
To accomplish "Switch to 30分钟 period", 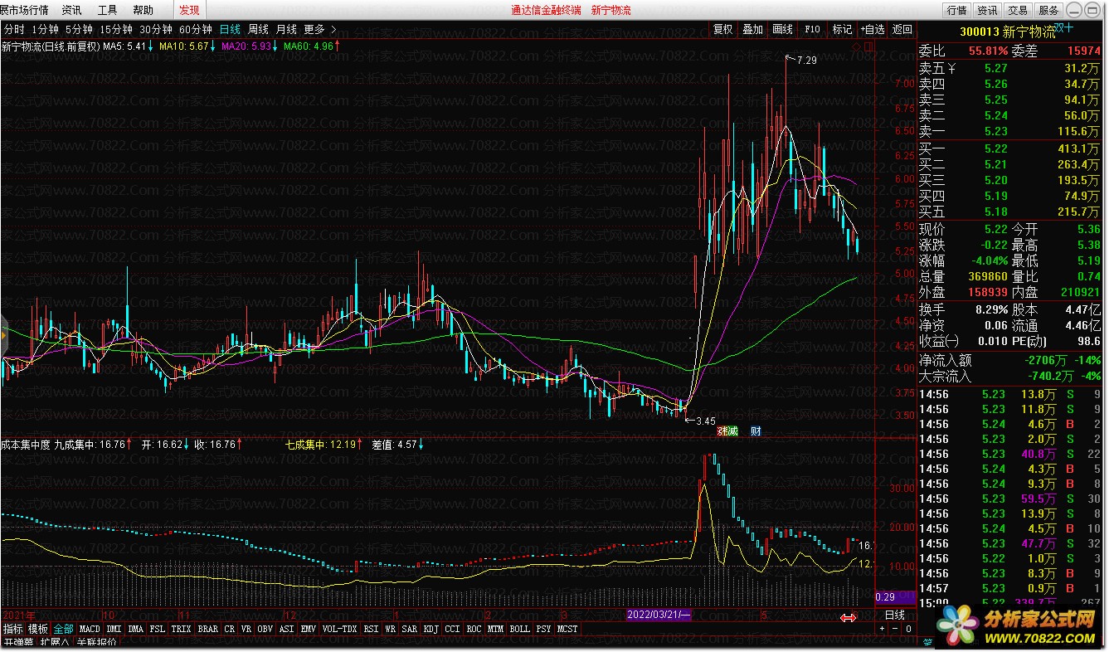I will [156, 29].
